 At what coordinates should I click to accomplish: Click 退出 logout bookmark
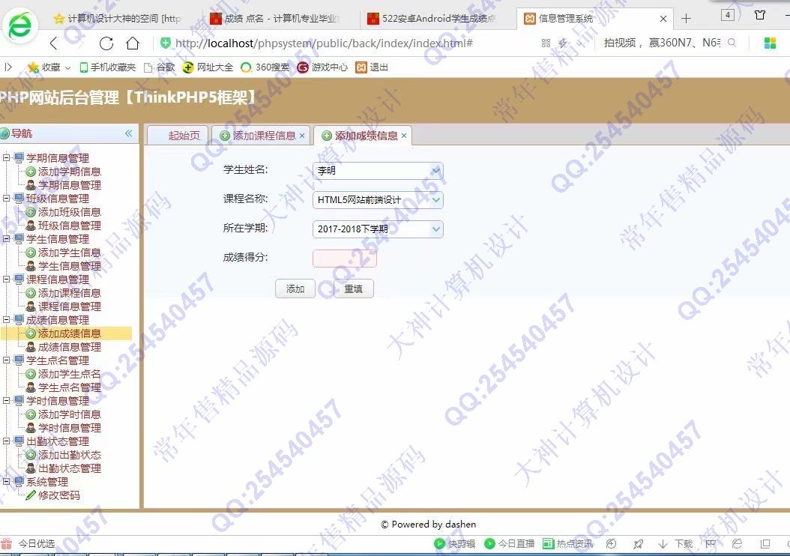click(x=372, y=67)
